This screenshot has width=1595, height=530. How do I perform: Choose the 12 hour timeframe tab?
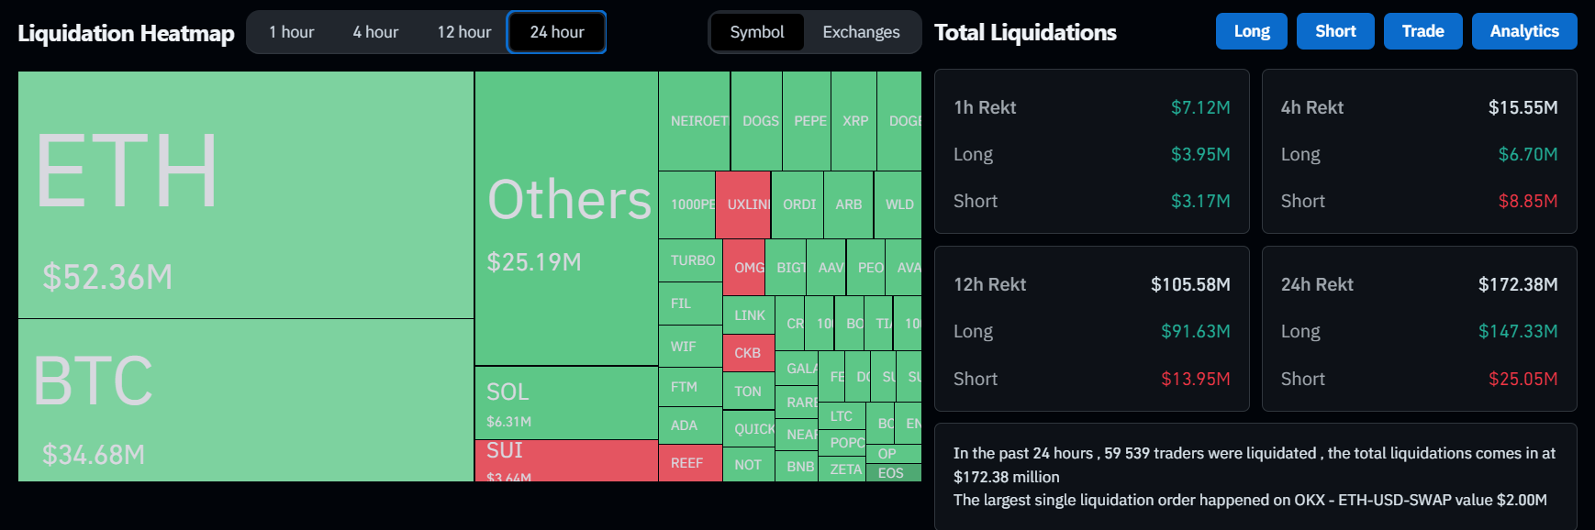[463, 32]
